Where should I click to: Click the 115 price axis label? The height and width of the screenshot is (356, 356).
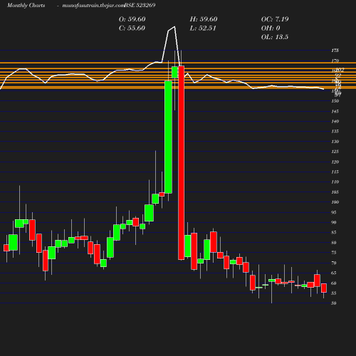[x=335, y=172]
